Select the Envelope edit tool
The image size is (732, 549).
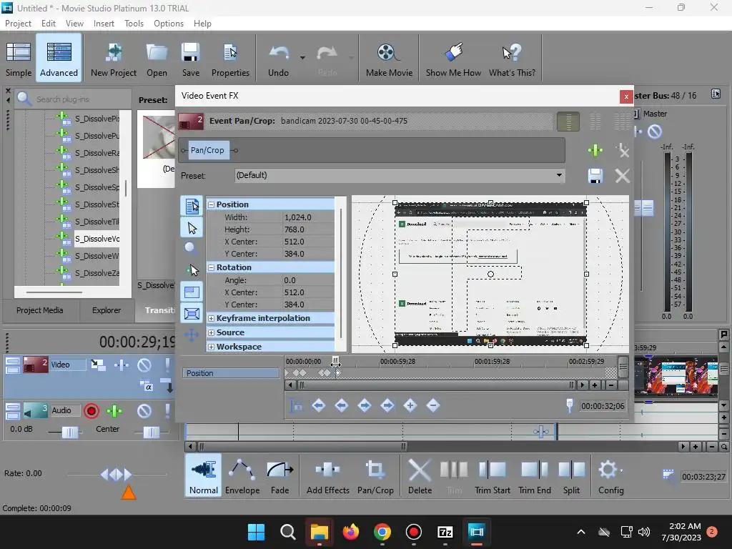pyautogui.click(x=242, y=477)
